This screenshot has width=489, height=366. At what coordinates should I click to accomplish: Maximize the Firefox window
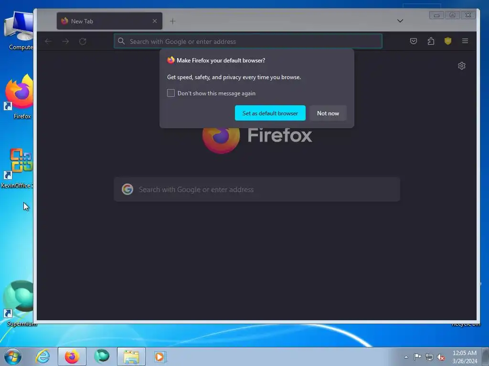453,15
